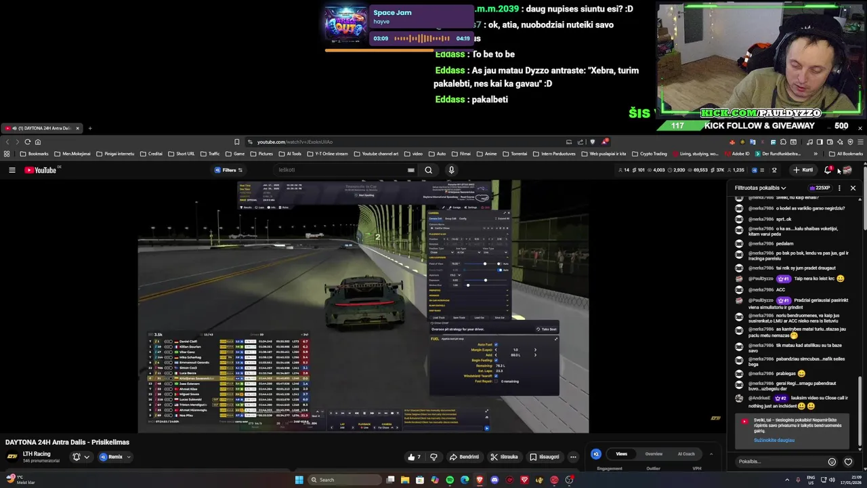This screenshot has height=488, width=867.
Task: Toggle Field of View Auto switch
Action: (x=499, y=264)
